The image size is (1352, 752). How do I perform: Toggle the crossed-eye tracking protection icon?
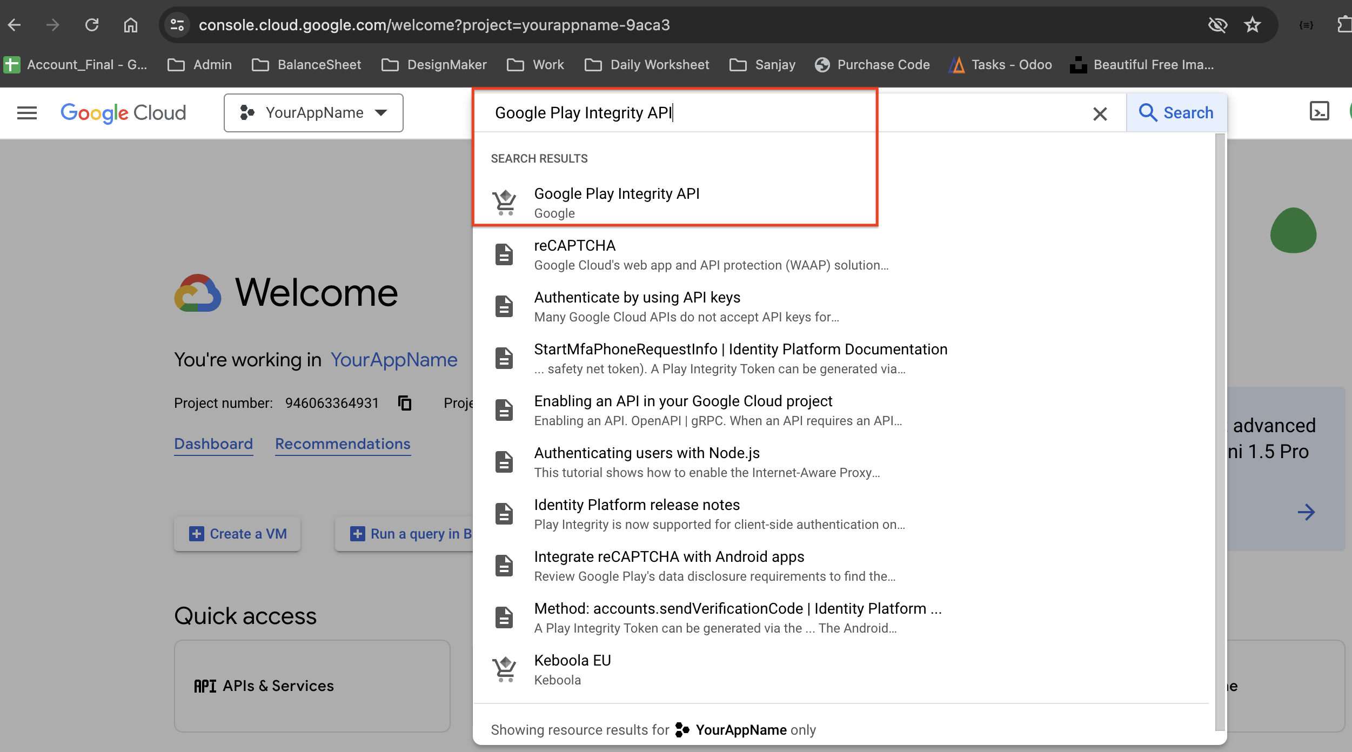[x=1217, y=25]
